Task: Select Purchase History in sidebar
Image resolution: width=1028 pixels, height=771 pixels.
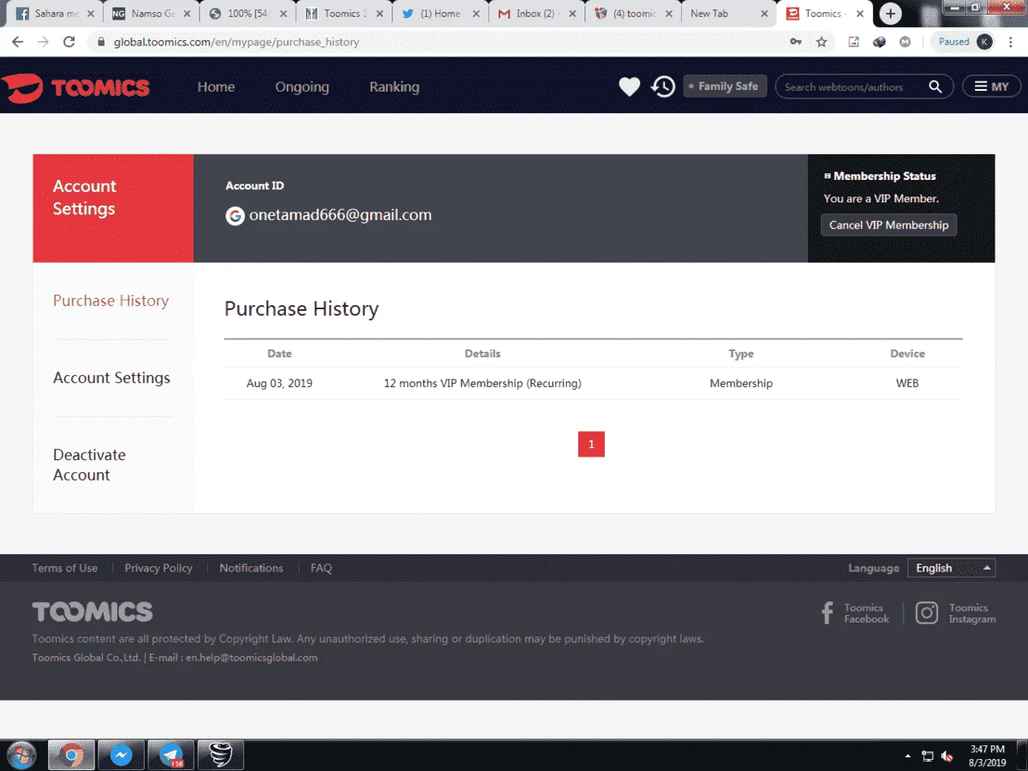Action: 111,301
